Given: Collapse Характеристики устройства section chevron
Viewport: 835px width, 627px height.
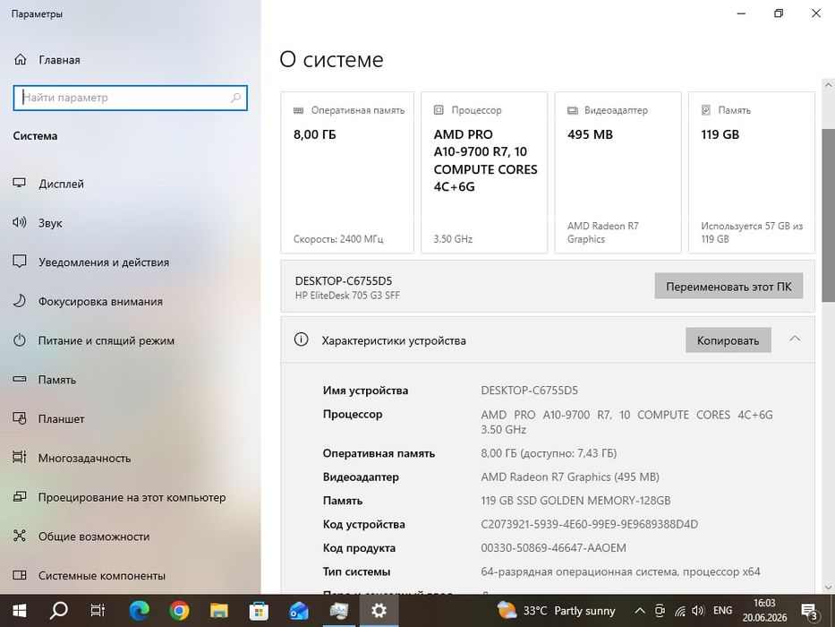Looking at the screenshot, I should click(x=795, y=339).
